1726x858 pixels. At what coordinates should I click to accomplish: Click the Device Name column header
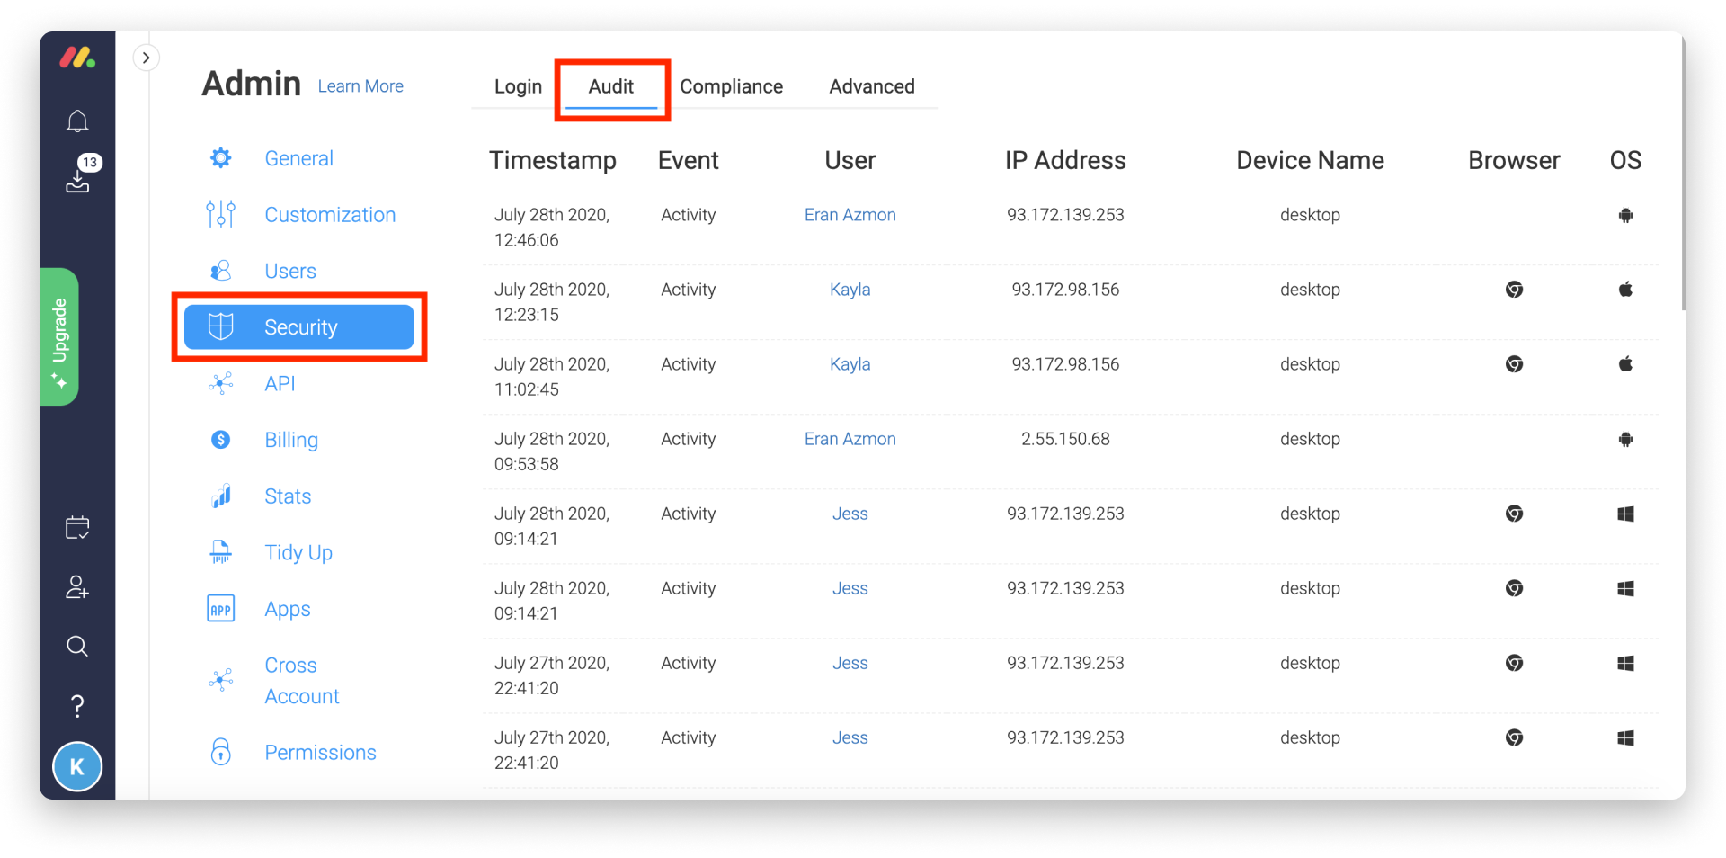[1310, 160]
